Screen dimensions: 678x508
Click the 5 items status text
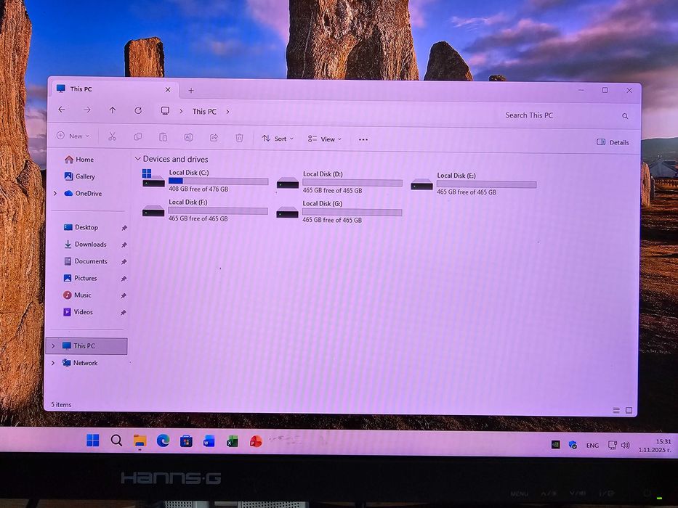coord(61,405)
